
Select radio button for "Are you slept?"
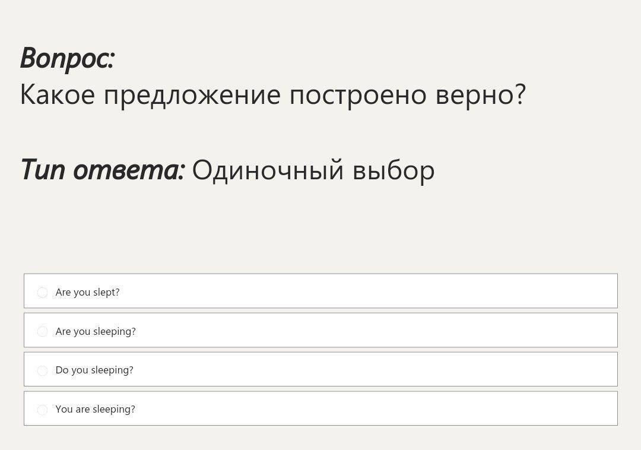[x=42, y=292]
